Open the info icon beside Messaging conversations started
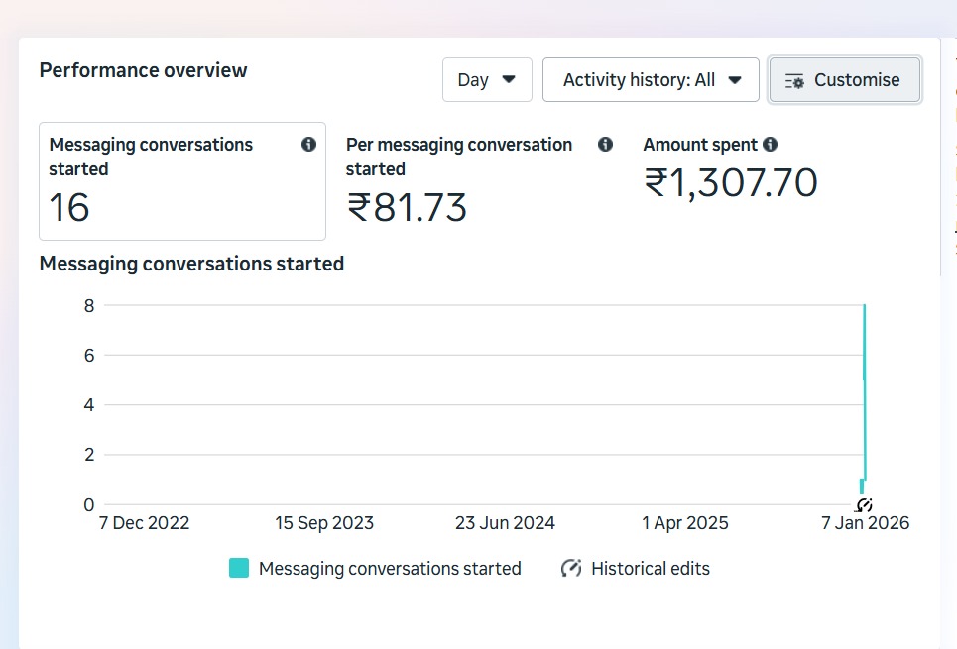The width and height of the screenshot is (957, 649). (x=308, y=145)
